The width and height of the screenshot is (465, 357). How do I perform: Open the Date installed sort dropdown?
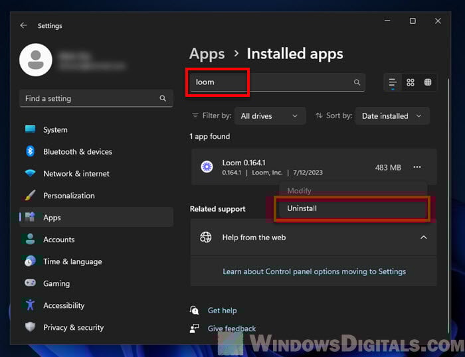point(392,116)
